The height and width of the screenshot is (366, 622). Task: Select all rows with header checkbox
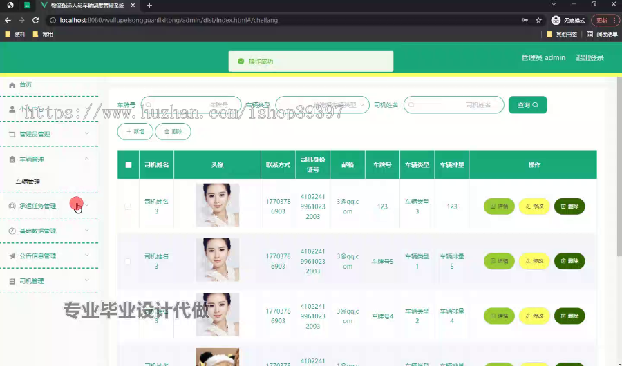coord(129,164)
